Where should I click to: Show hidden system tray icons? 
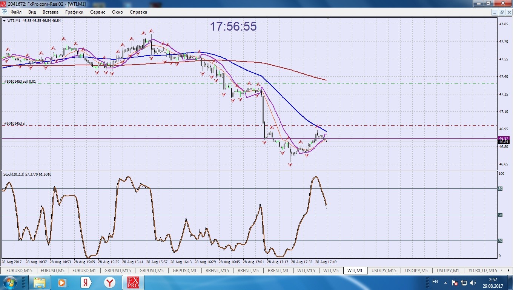[446, 282]
